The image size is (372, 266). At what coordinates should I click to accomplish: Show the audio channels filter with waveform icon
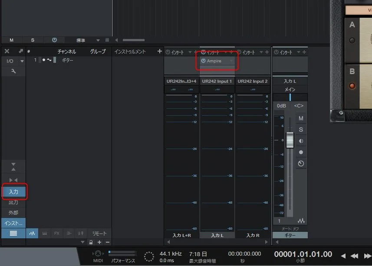[x=32, y=233]
